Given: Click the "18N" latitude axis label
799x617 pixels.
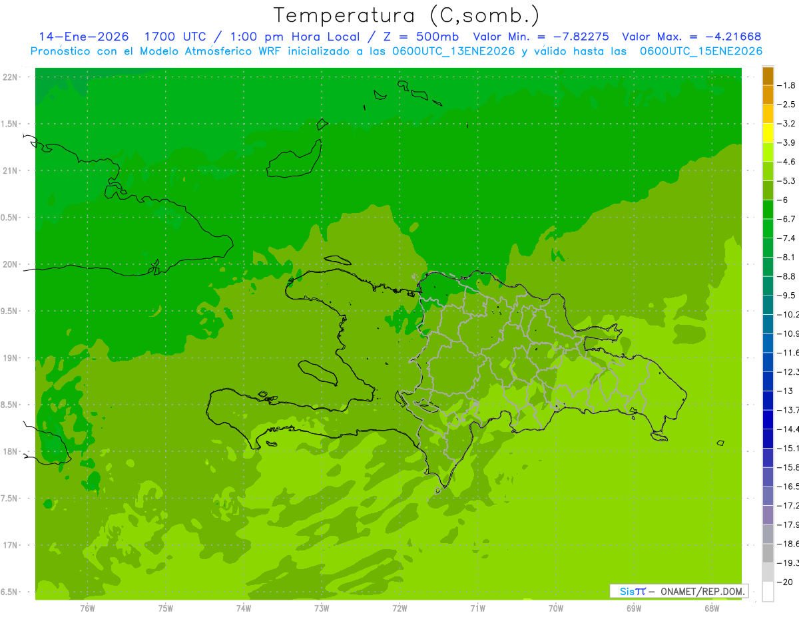Looking at the screenshot, I should coord(11,451).
